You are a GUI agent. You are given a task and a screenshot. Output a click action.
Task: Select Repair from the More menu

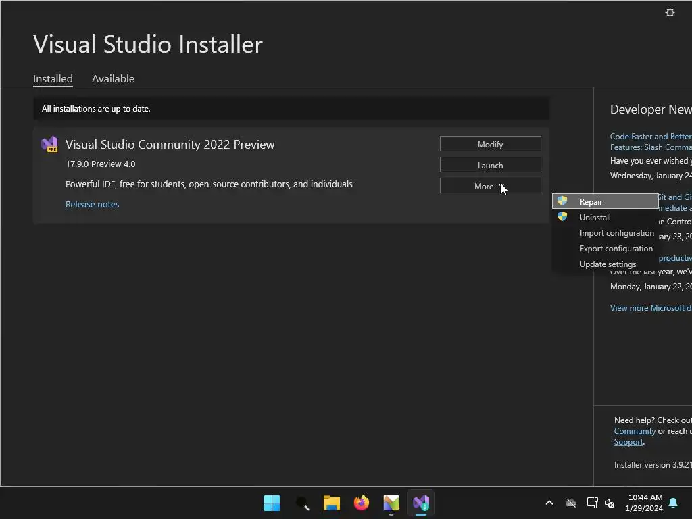[x=605, y=201]
